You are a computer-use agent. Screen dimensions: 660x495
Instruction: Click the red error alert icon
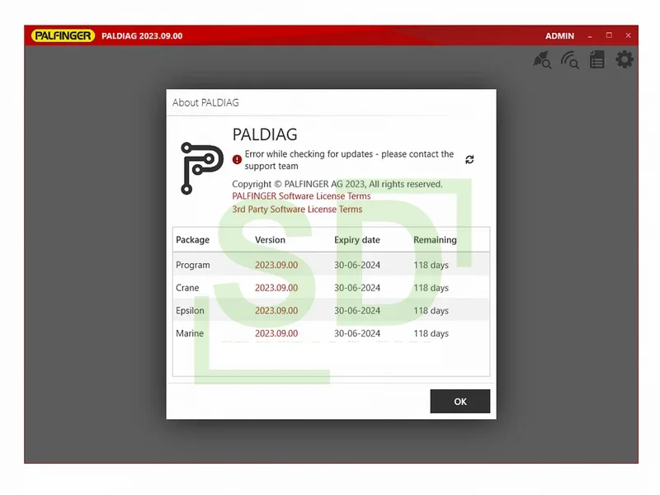pos(237,159)
